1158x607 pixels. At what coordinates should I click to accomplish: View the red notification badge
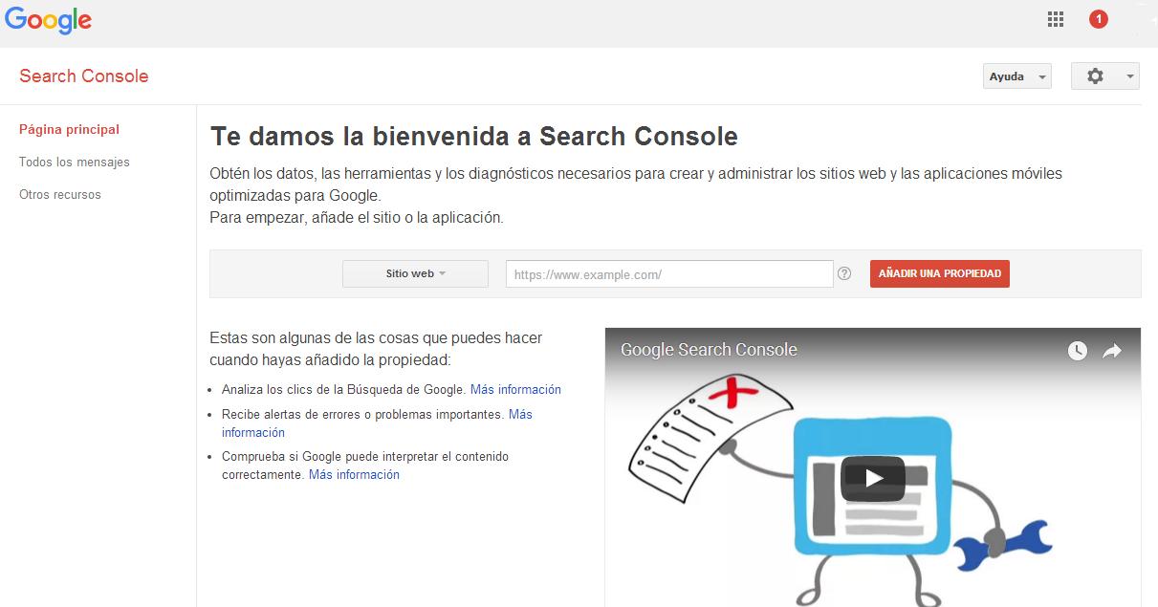1099,19
